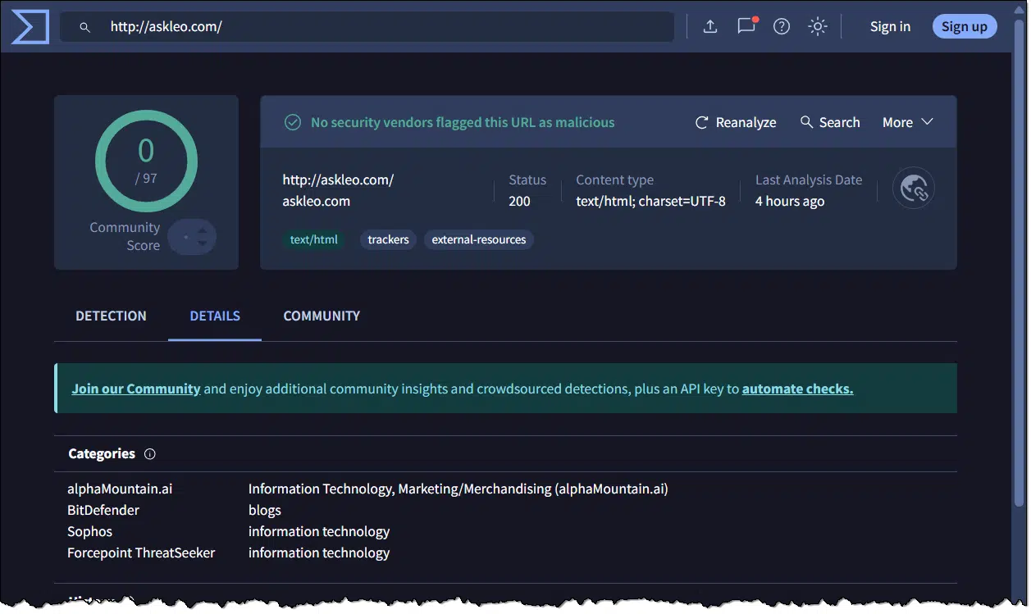Click the Categories section heading
1031x614 pixels.
102,453
